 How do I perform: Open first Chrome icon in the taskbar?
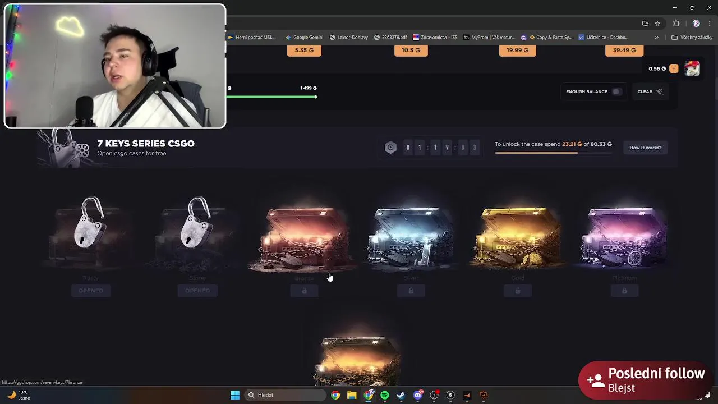[x=335, y=395]
